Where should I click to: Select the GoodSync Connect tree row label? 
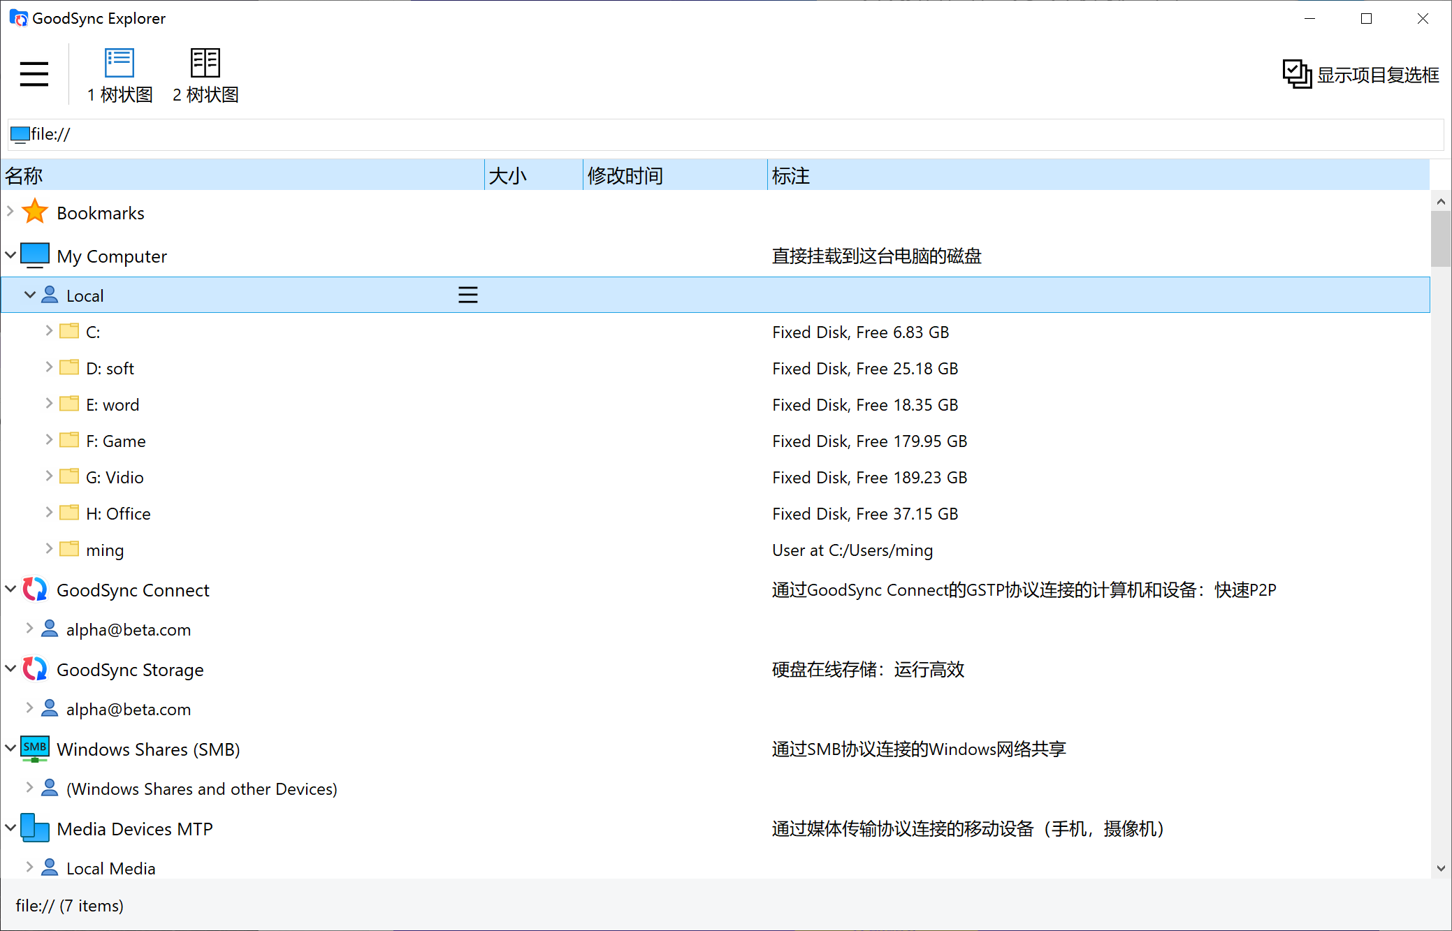[133, 590]
